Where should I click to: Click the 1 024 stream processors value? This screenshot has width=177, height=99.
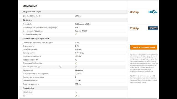[77, 43]
